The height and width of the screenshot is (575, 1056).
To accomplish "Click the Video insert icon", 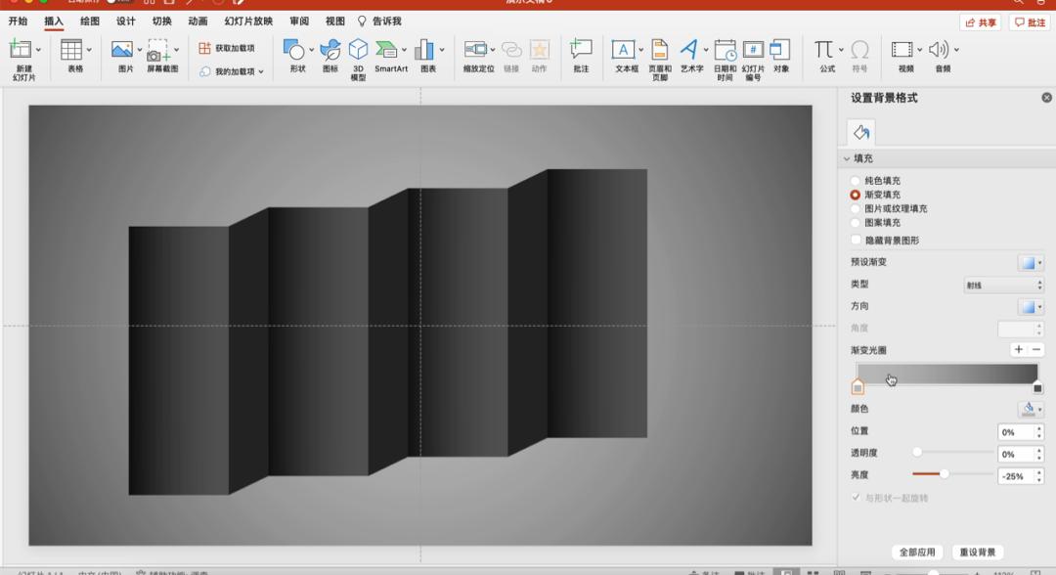I will [x=902, y=50].
